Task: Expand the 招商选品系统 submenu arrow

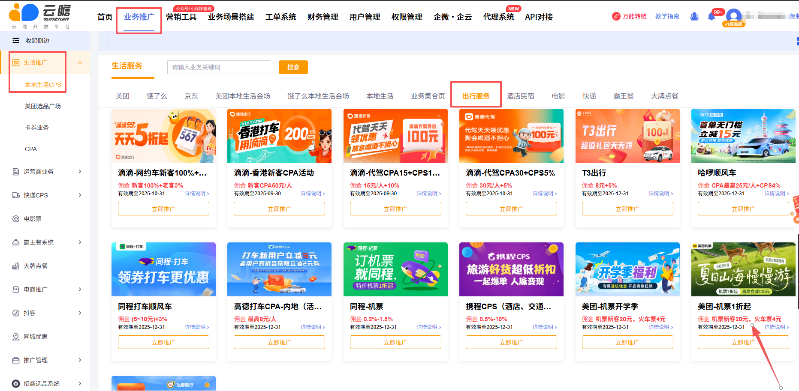Action: tap(80, 384)
